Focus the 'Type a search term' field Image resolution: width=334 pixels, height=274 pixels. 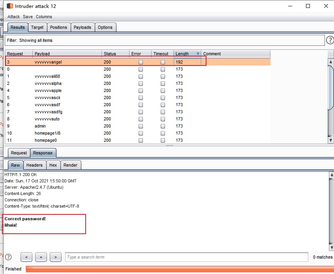187,257
